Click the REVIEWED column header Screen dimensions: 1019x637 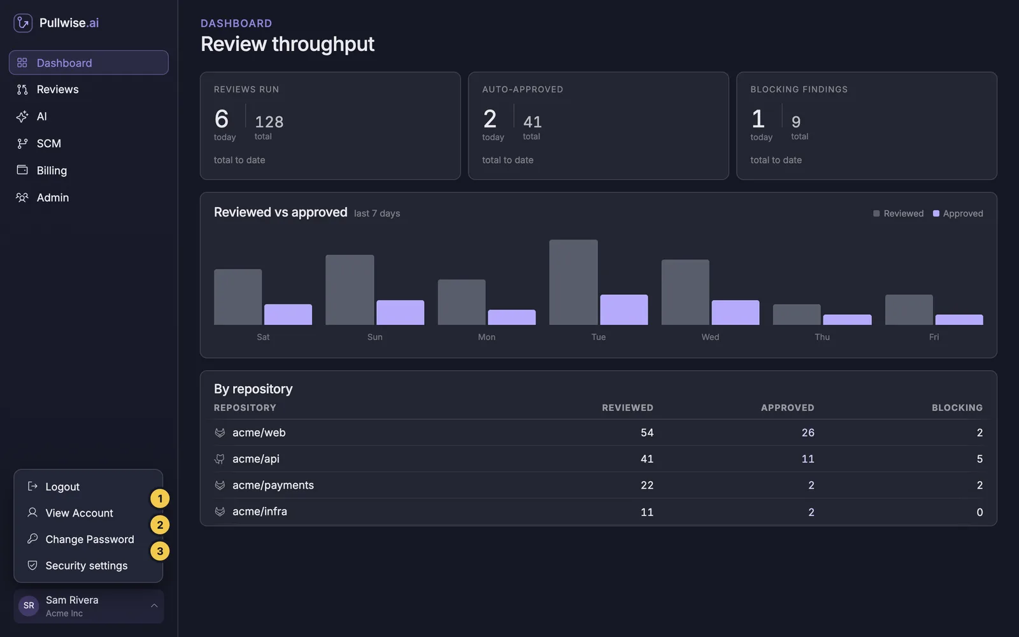(x=627, y=408)
